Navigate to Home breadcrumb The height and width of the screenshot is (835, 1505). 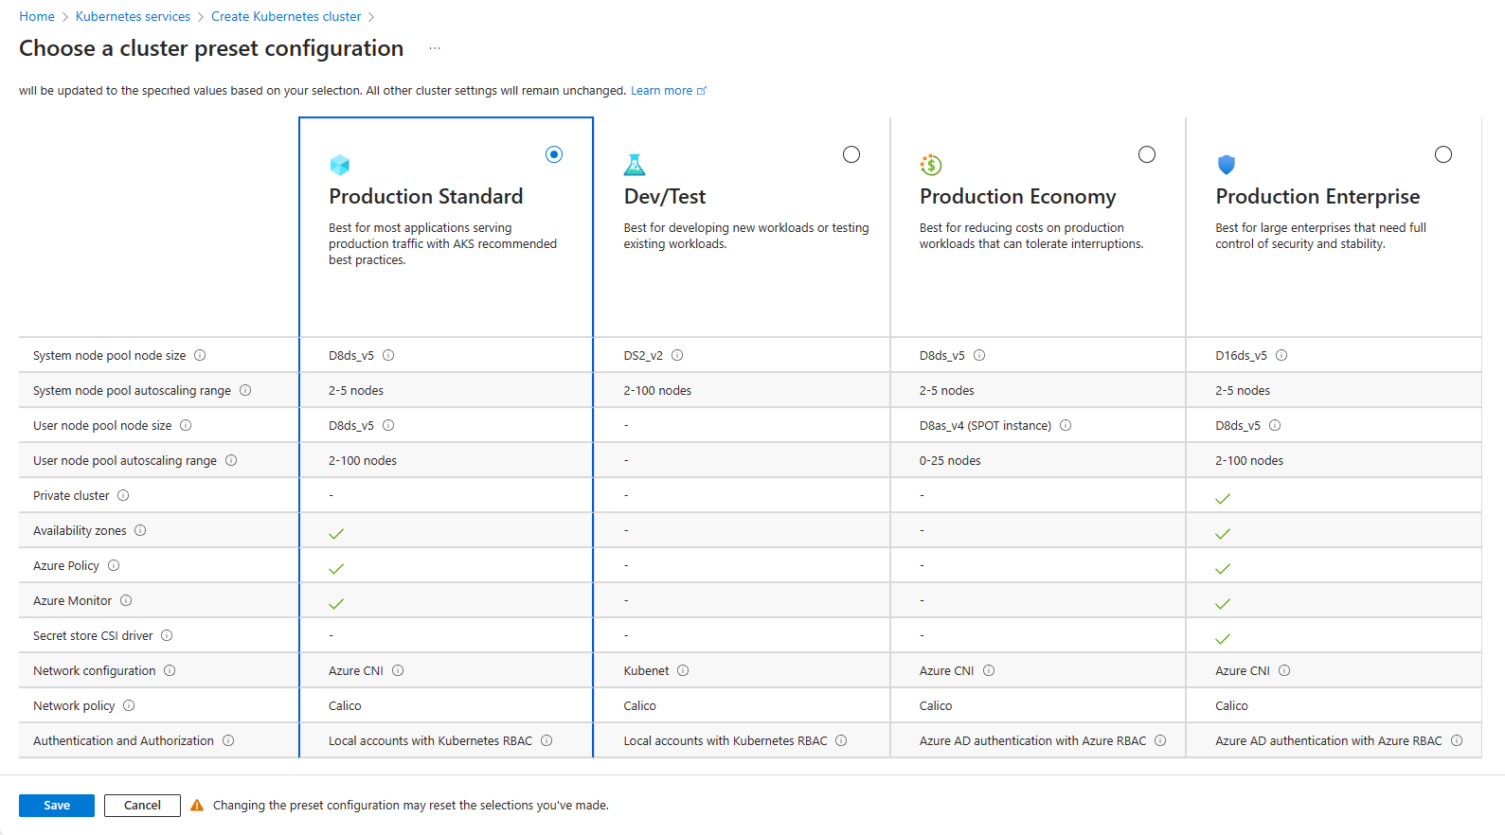click(37, 16)
